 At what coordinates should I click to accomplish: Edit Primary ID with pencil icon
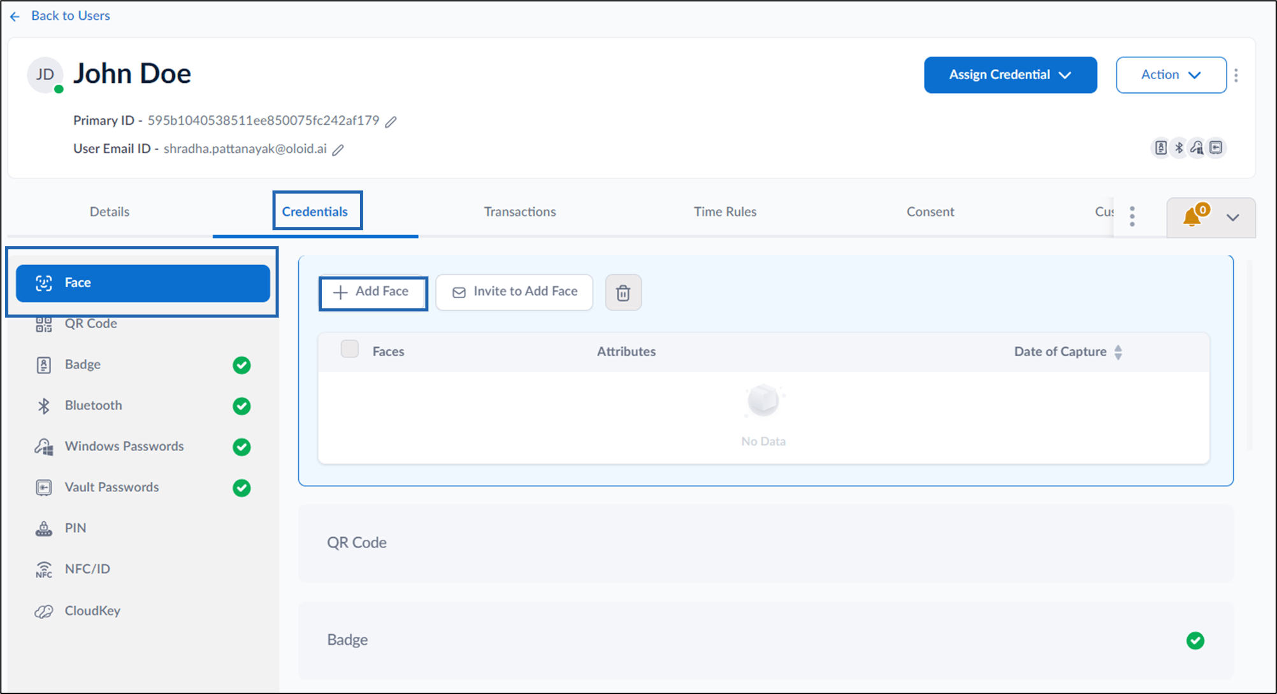tap(391, 121)
